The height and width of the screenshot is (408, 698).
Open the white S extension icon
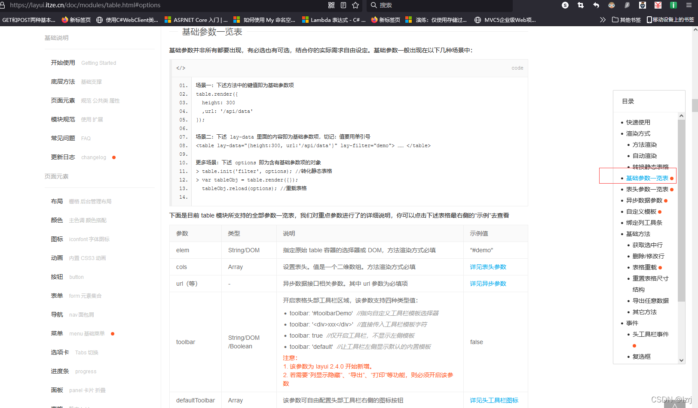tap(565, 5)
